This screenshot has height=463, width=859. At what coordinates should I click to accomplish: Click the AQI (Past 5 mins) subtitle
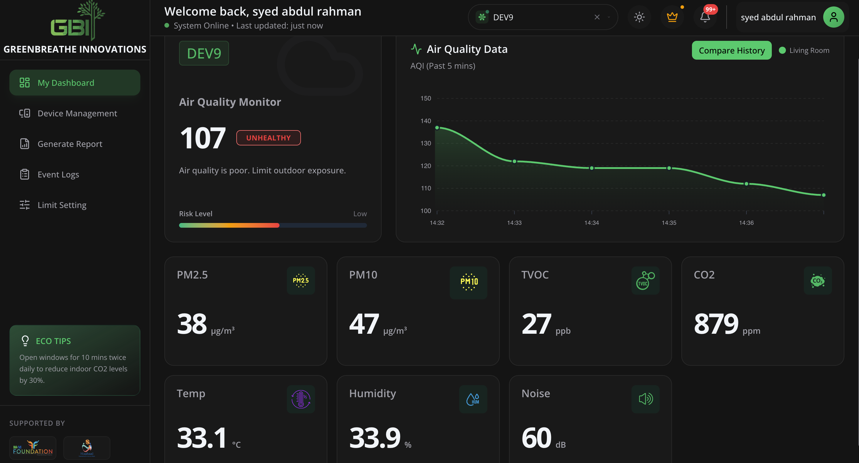click(x=442, y=66)
